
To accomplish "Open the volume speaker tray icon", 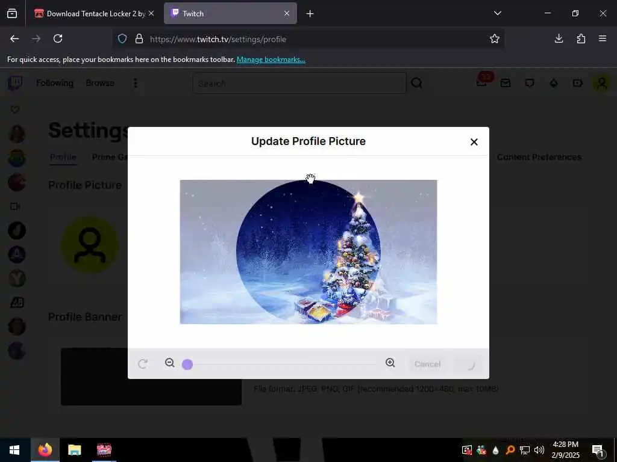I will 539,450.
